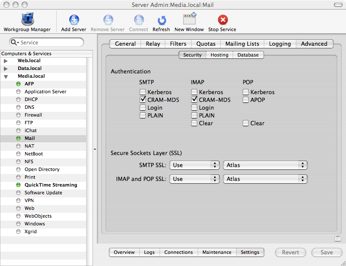Open a New Window via toolbar
The width and height of the screenshot is (346, 266).
tap(189, 20)
